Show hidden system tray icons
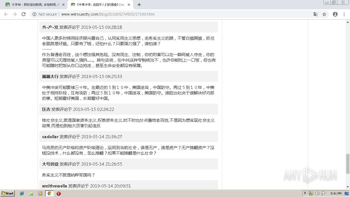This screenshot has width=350, height=197. [x=305, y=193]
